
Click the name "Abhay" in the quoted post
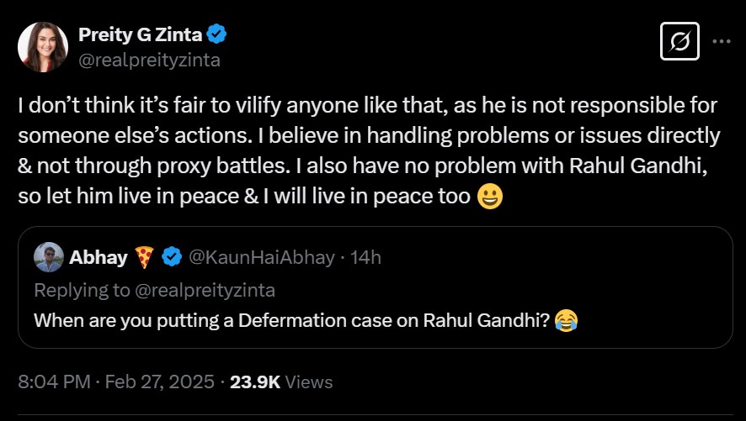pos(99,257)
